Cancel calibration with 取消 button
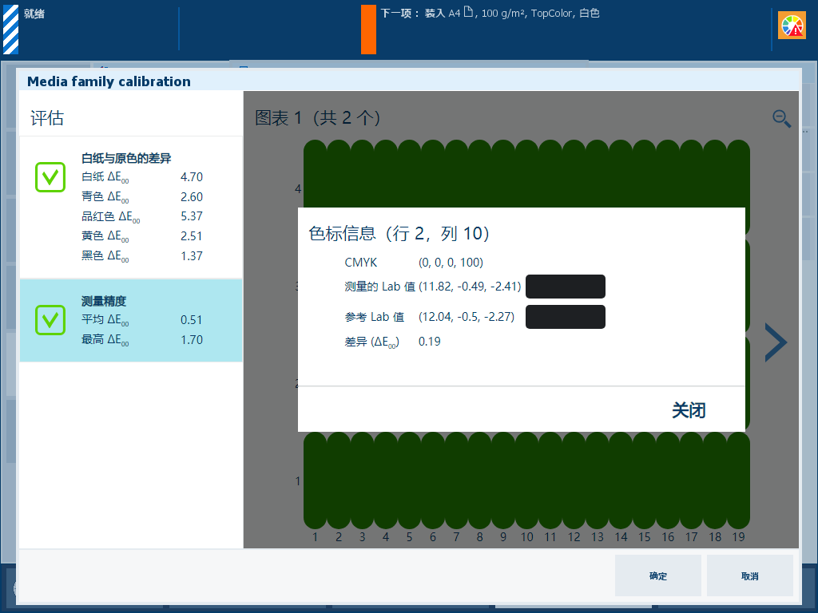Screen dimensions: 818x613 click(x=749, y=575)
